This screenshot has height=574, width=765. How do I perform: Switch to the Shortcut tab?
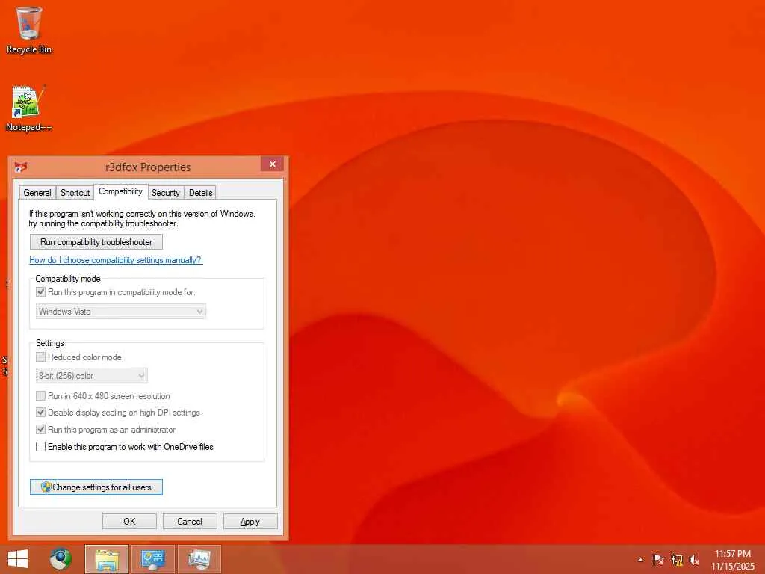point(75,193)
